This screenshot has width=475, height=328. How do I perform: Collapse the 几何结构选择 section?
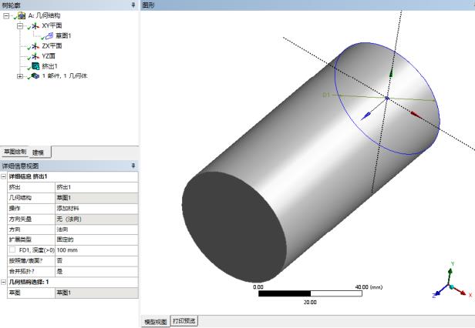click(4, 282)
